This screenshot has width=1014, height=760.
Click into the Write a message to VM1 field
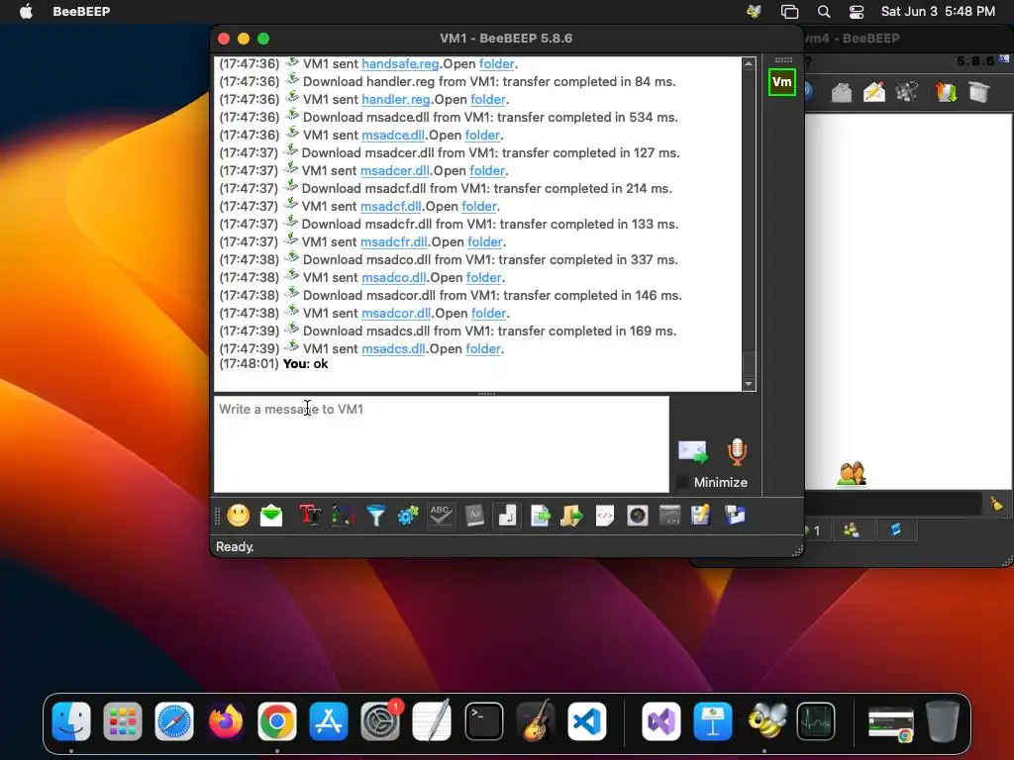click(x=441, y=444)
